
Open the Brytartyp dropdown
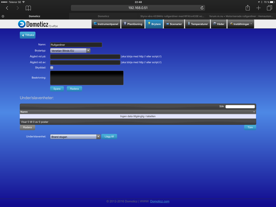pyautogui.click(x=70, y=50)
